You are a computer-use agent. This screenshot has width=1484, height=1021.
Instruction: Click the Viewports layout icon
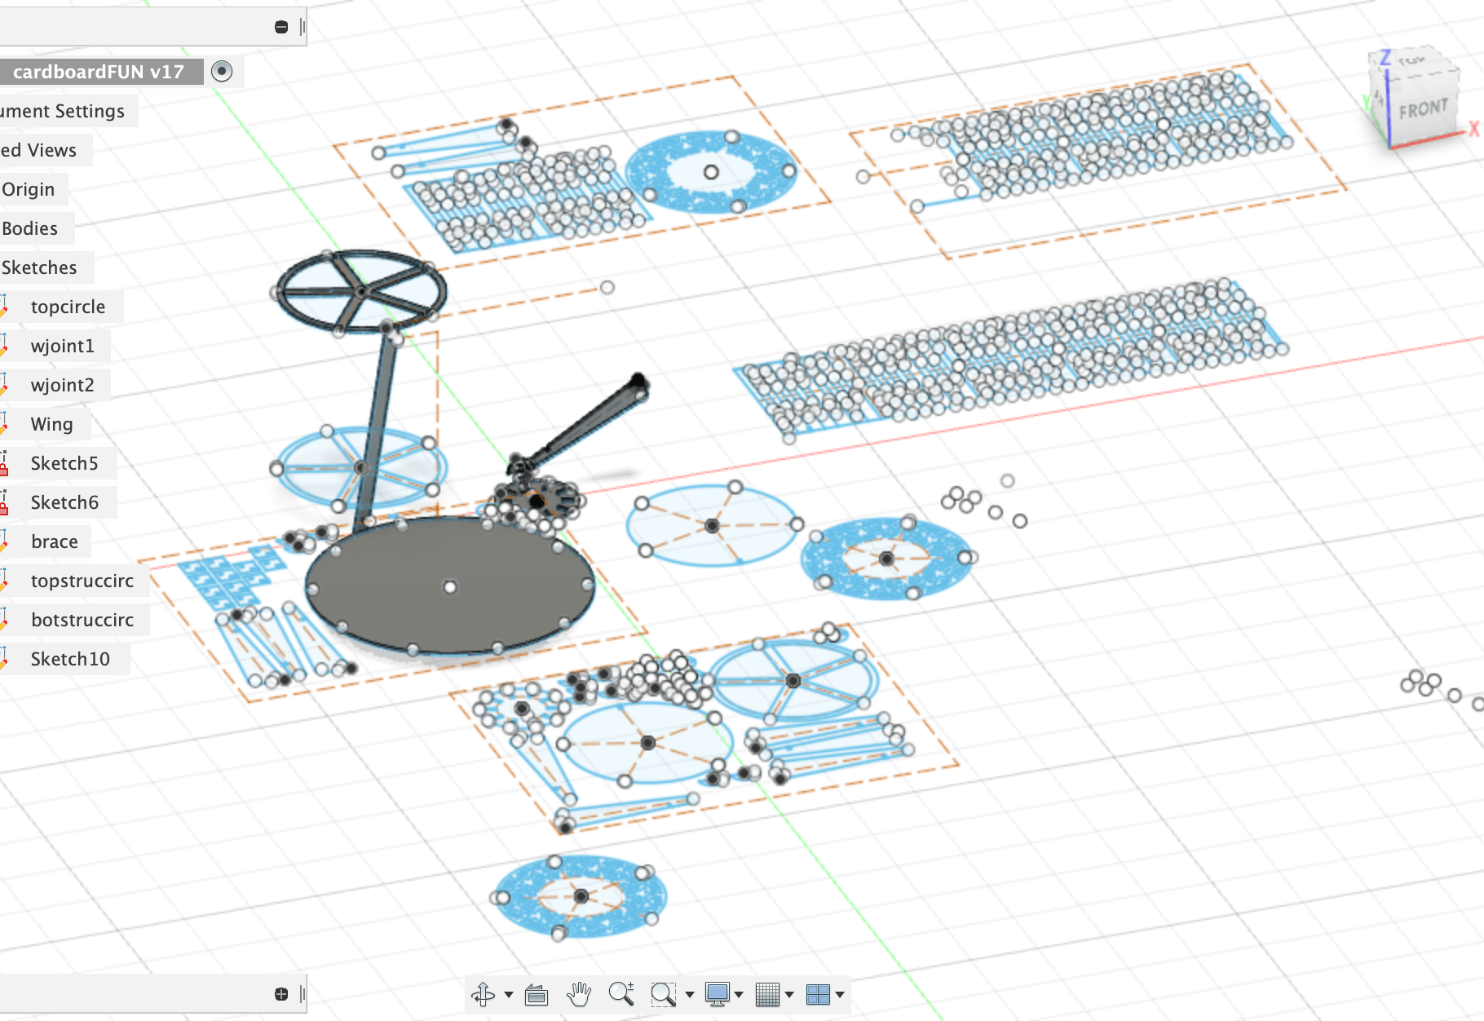(x=818, y=994)
